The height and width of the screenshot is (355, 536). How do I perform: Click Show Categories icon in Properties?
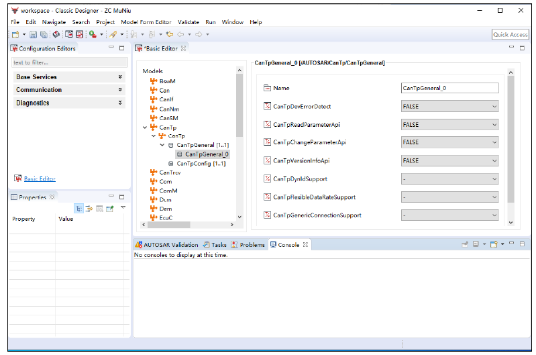pos(79,208)
